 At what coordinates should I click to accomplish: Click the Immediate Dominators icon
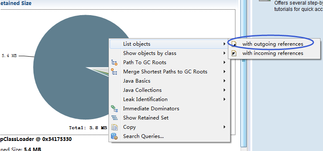tap(114, 109)
